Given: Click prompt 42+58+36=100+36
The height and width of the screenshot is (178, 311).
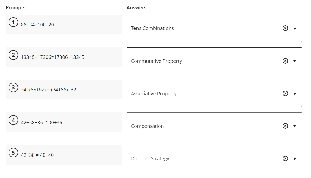Looking at the screenshot, I should point(41,123).
